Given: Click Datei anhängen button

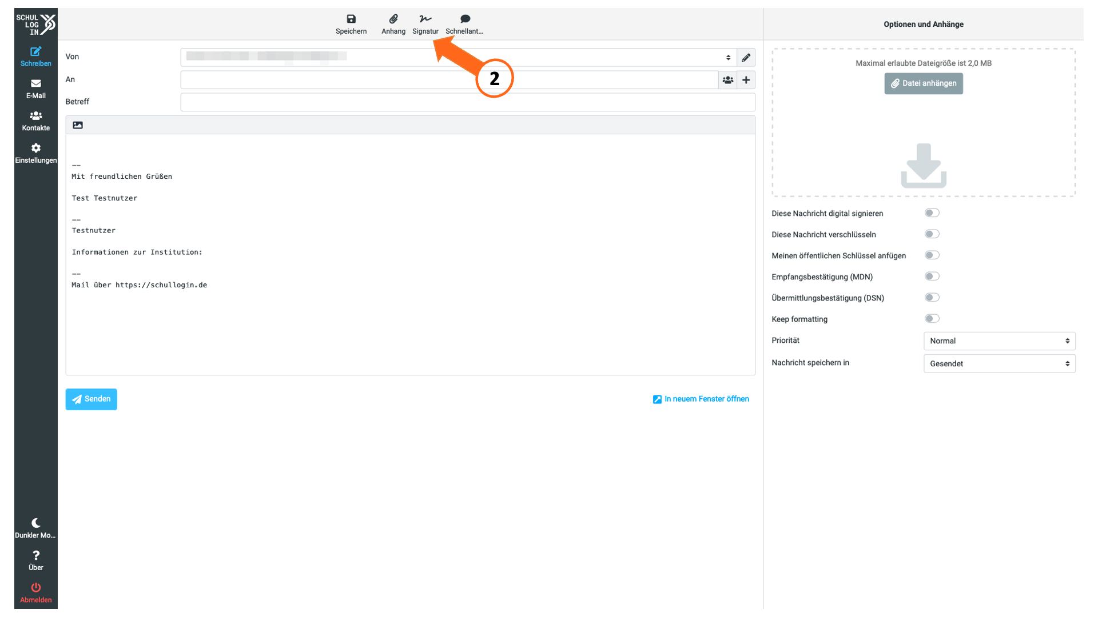Looking at the screenshot, I should click(923, 83).
